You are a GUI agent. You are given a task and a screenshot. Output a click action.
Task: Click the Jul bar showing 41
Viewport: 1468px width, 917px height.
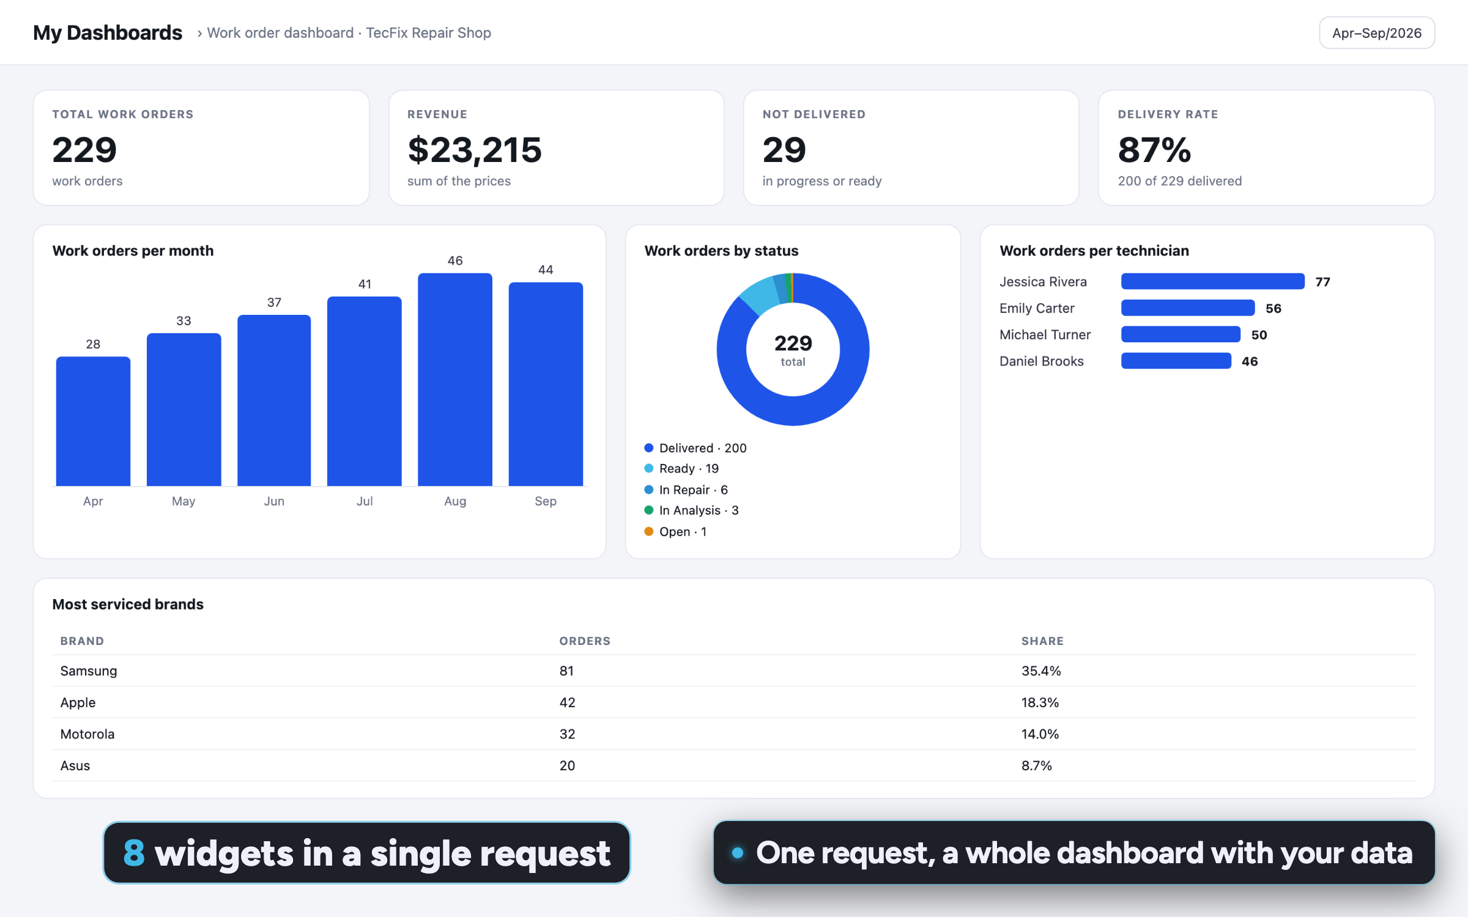[365, 391]
